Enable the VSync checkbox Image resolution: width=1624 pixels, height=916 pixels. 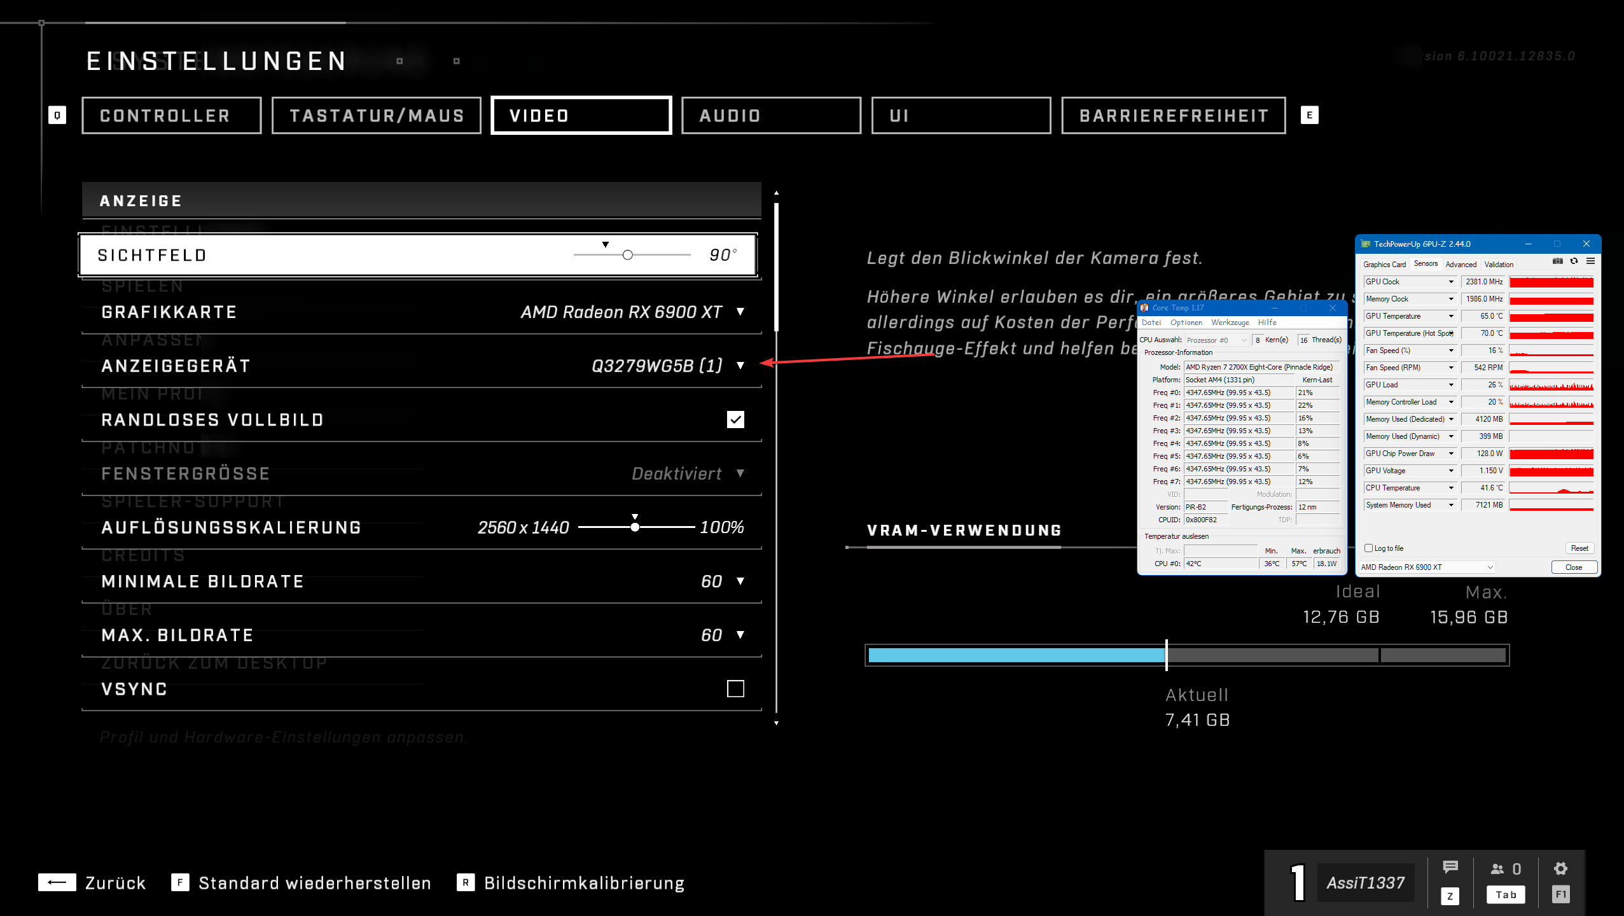(735, 689)
